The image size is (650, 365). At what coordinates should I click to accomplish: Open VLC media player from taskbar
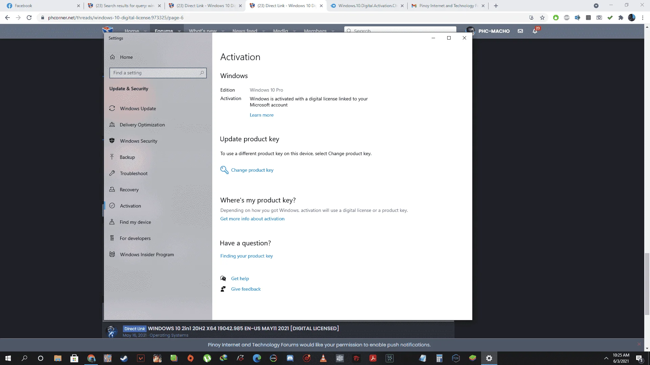click(x=323, y=358)
